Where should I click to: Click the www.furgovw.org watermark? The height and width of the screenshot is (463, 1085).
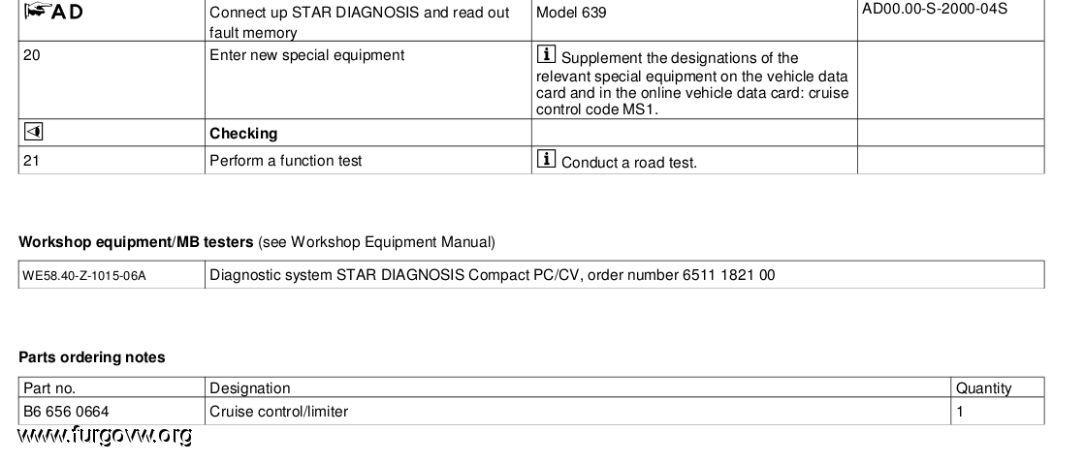(x=105, y=435)
